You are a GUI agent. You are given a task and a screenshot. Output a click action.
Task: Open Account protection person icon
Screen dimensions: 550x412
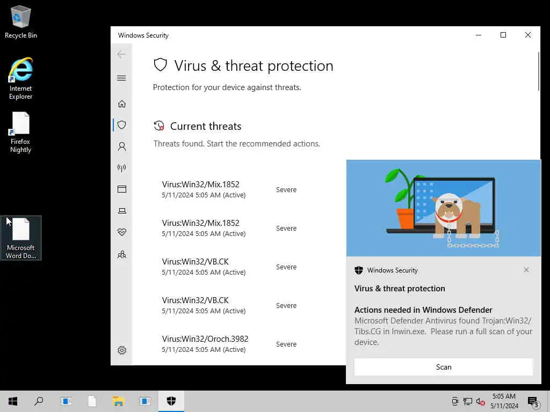coord(122,146)
